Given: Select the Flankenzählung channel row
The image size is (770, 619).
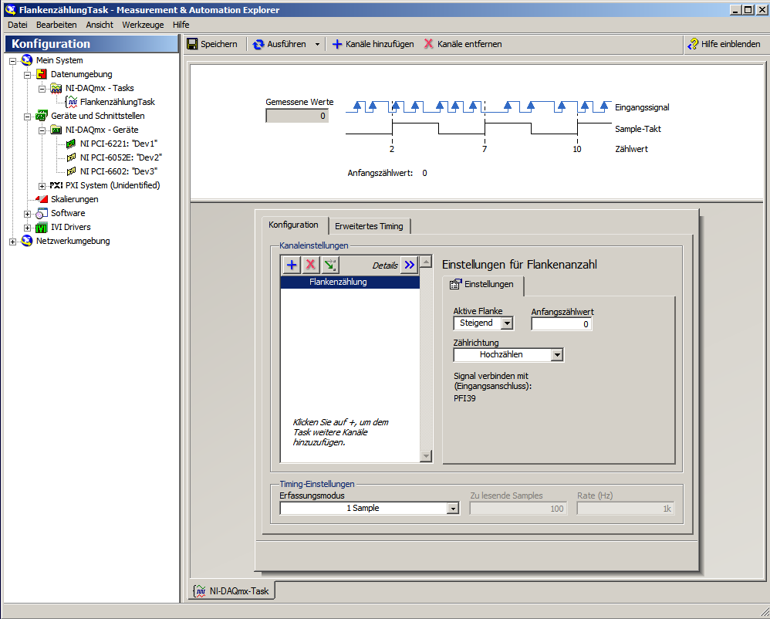Looking at the screenshot, I should 350,282.
